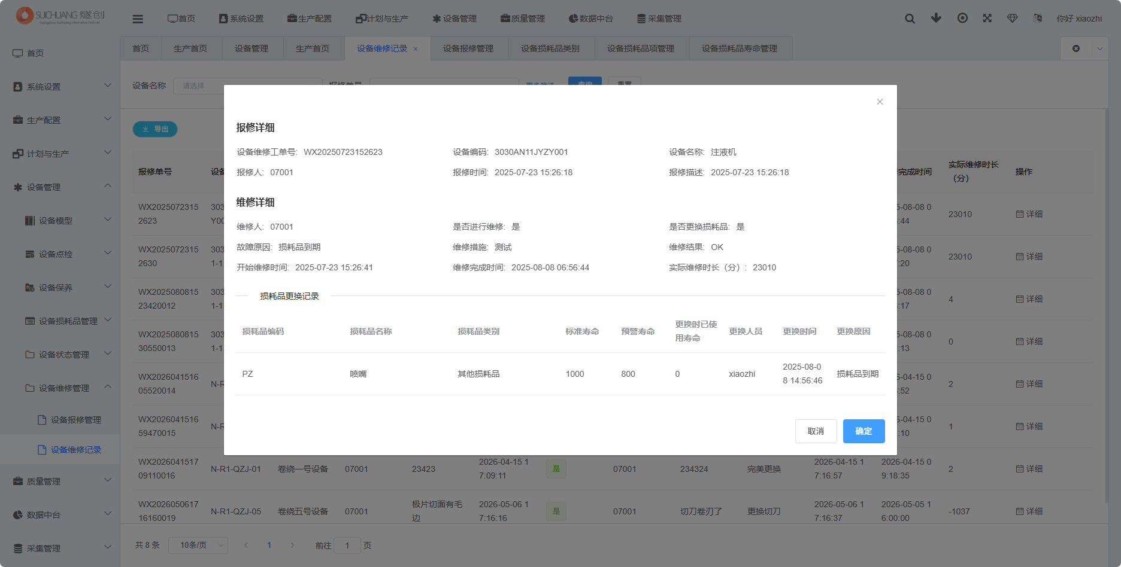Click the 取消 button in the dialog

[x=816, y=431]
